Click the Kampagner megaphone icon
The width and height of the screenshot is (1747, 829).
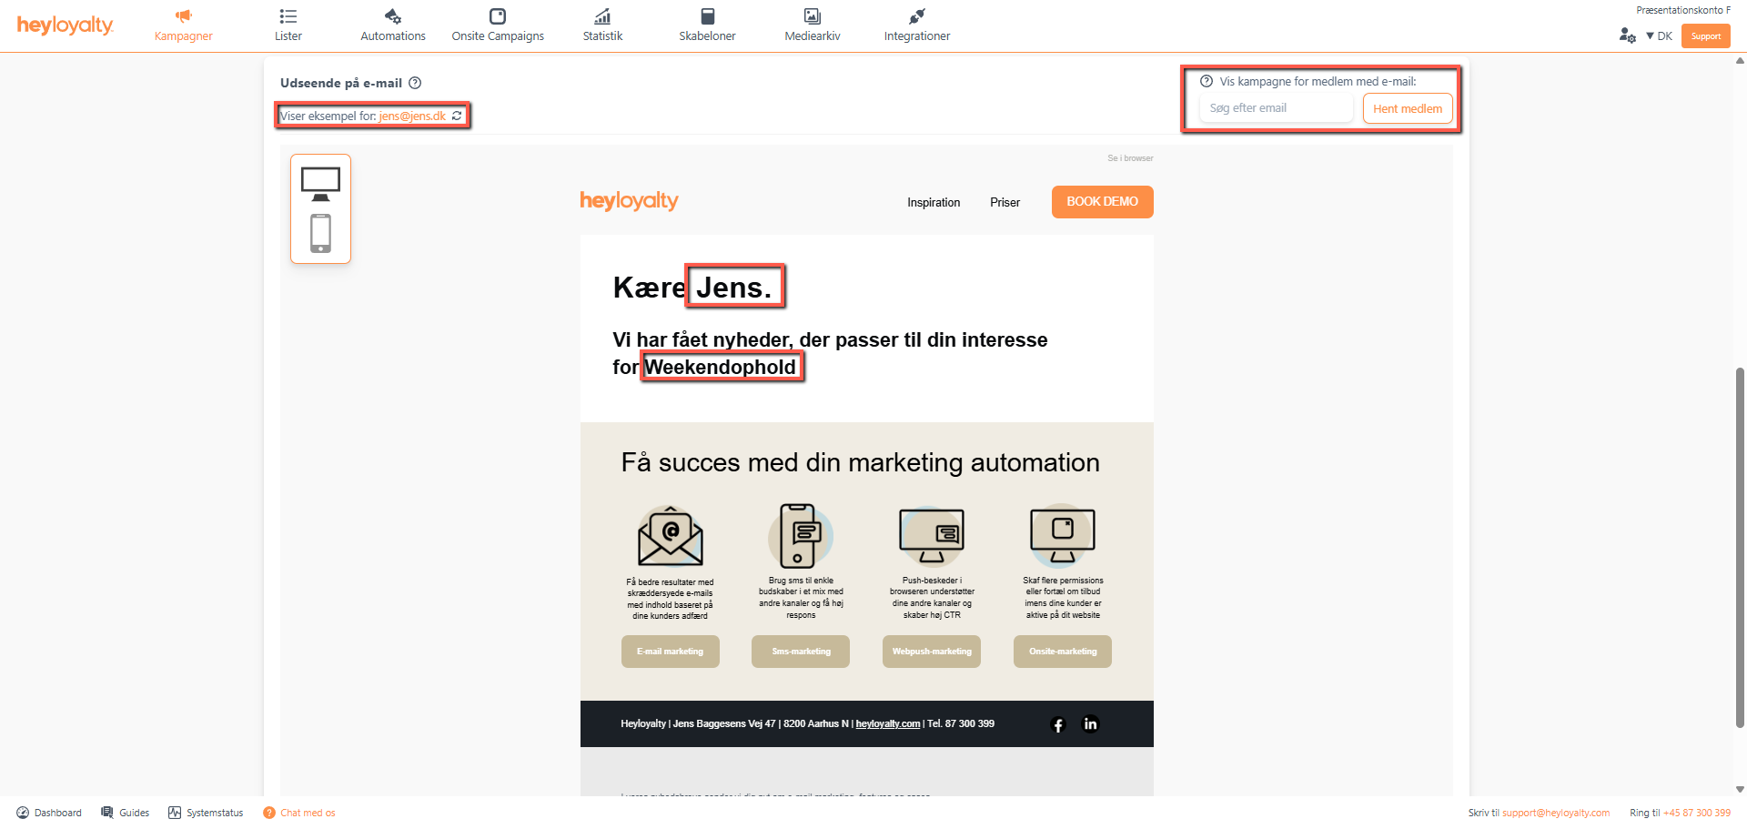click(x=184, y=16)
